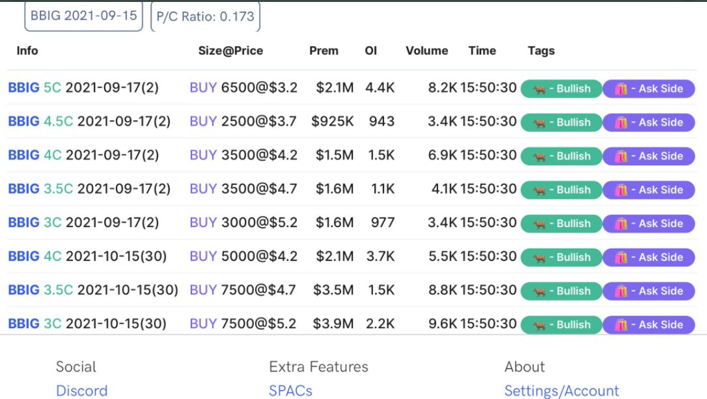Click the 8.8K volume value
The image size is (707, 399).
[x=443, y=290]
